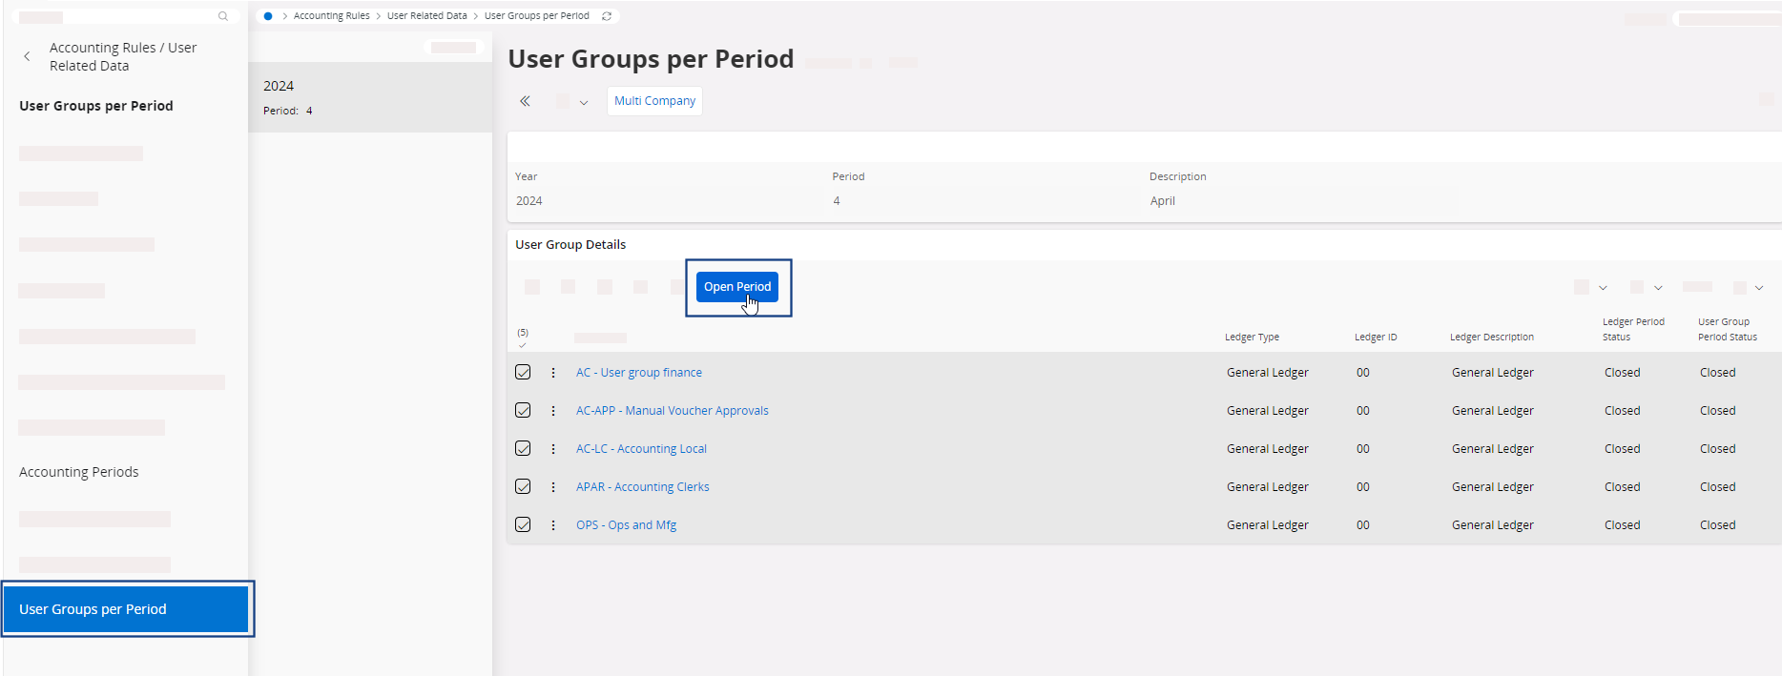Open selection chevron under the (5) count

(522, 345)
